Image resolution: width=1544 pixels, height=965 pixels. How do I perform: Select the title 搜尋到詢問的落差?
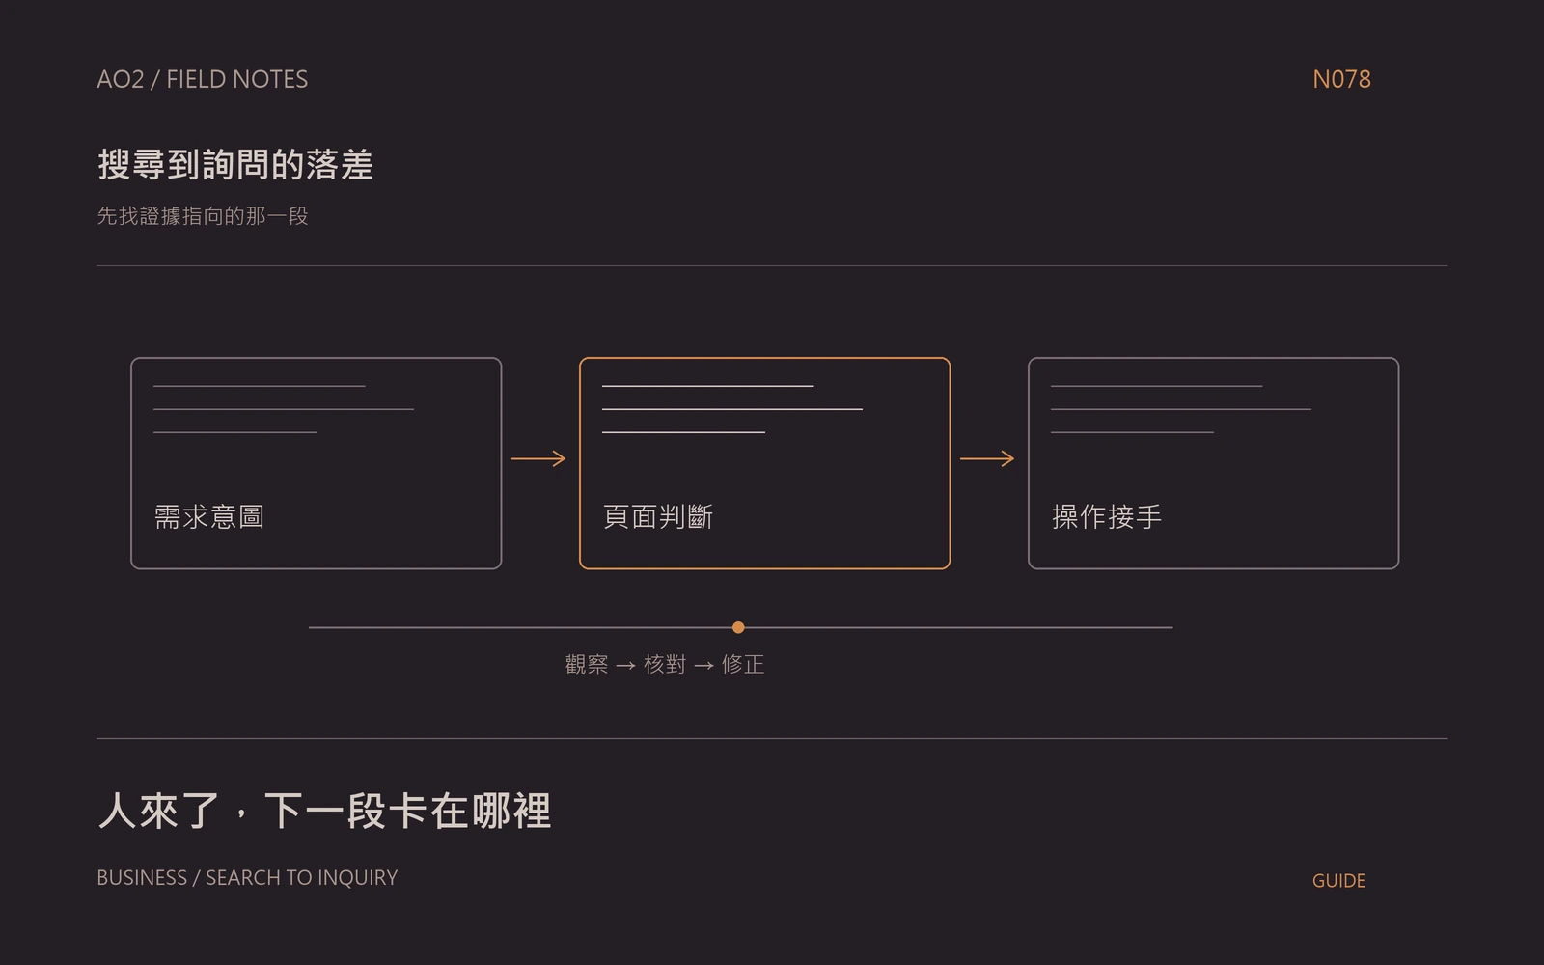pyautogui.click(x=235, y=165)
